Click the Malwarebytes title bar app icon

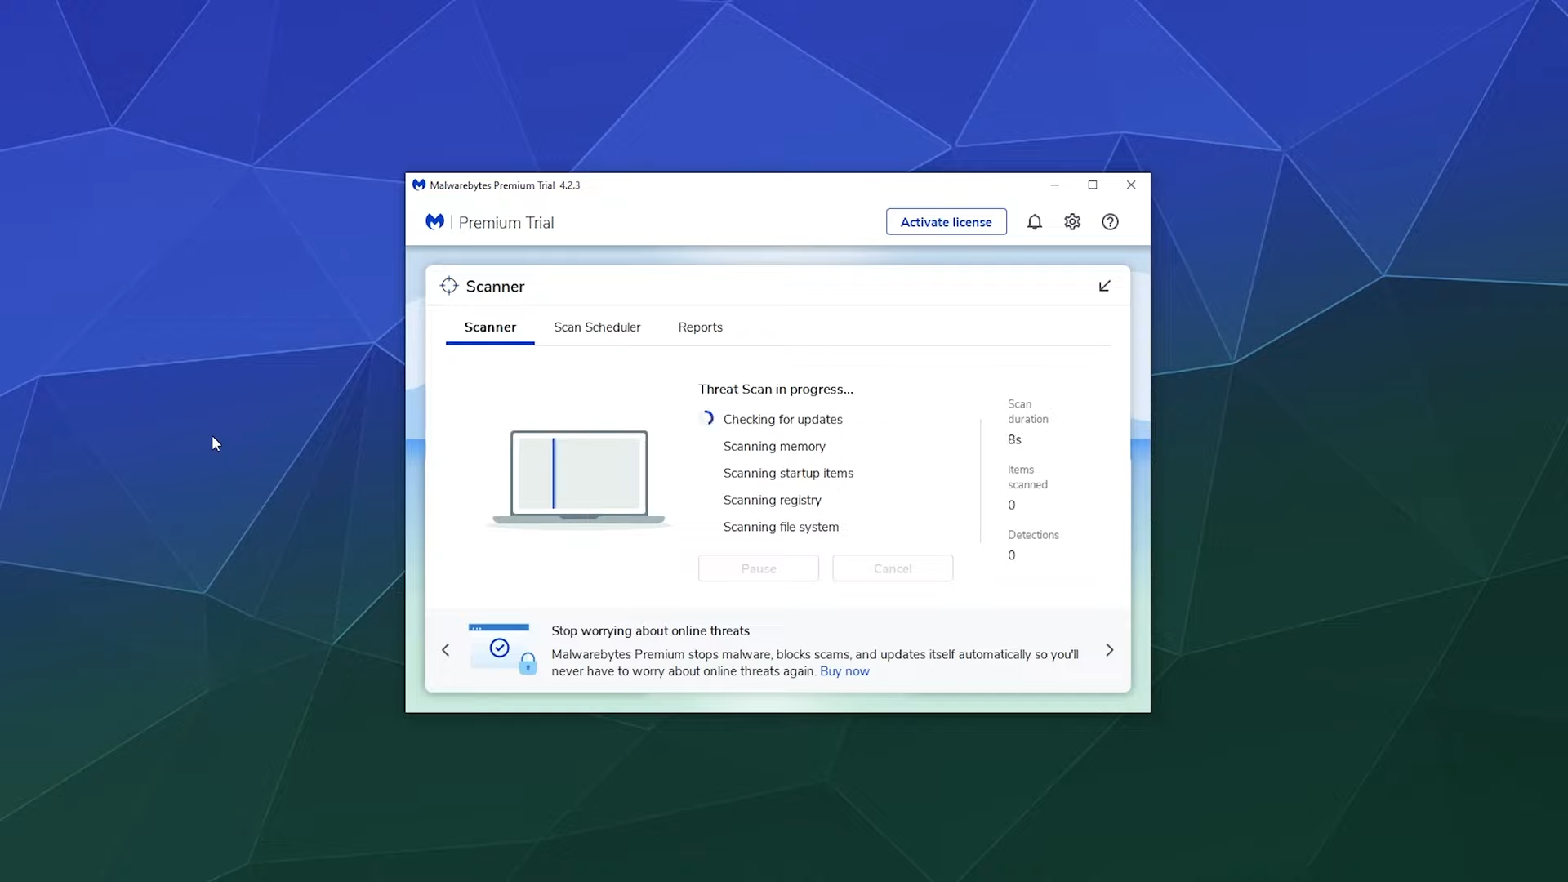(x=419, y=185)
